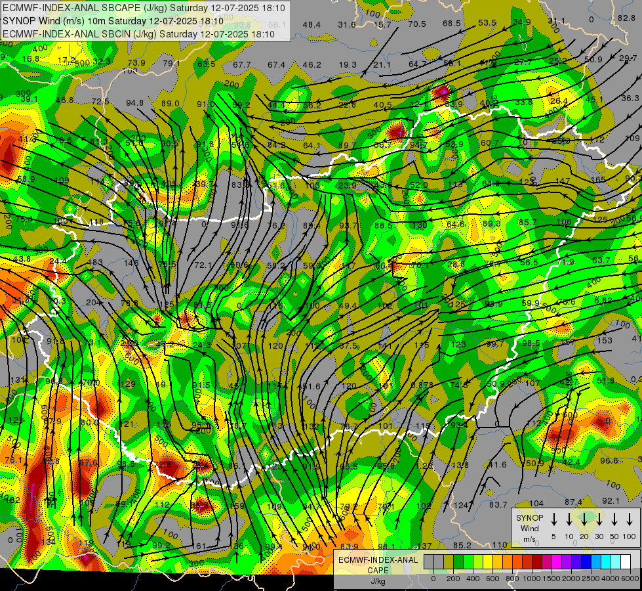This screenshot has height=591, width=642.
Task: Click the wind arrow labeled 20 m/s
Action: pyautogui.click(x=584, y=519)
